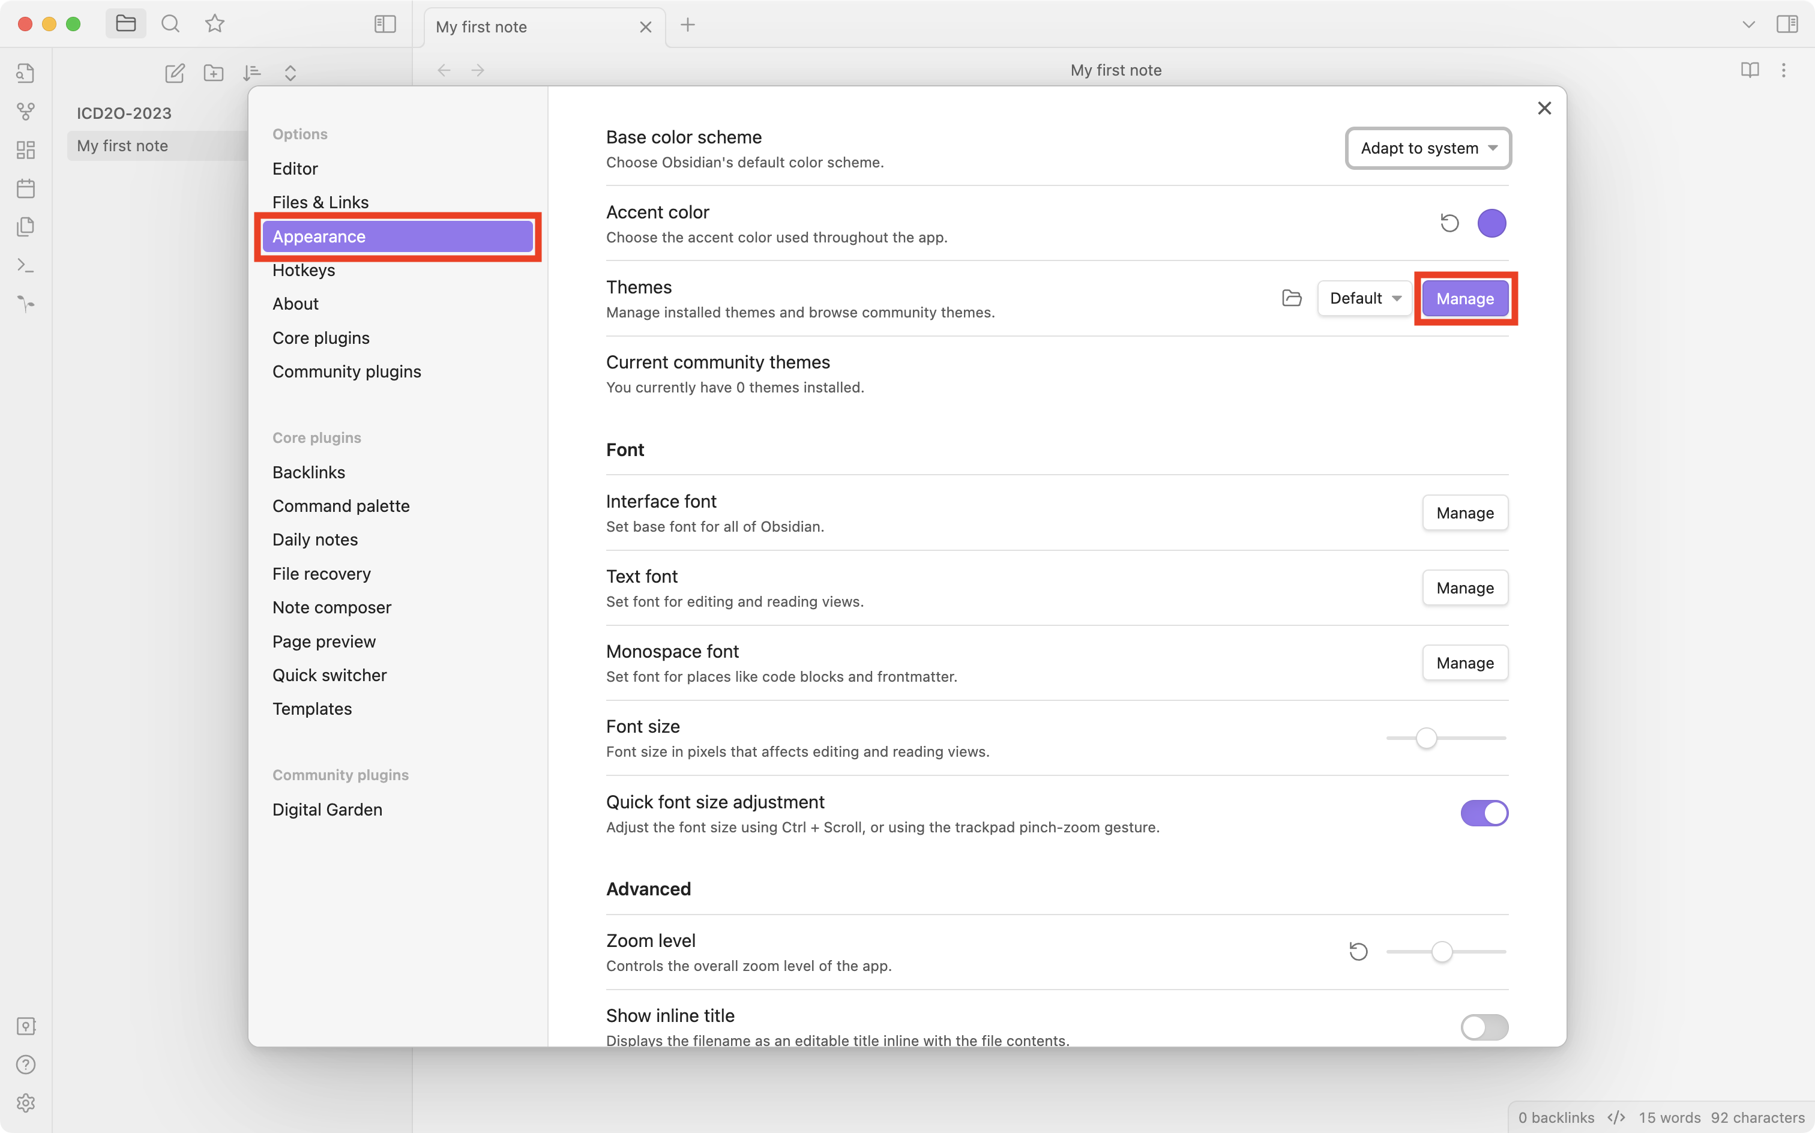Open the vault switcher icon

26,1026
